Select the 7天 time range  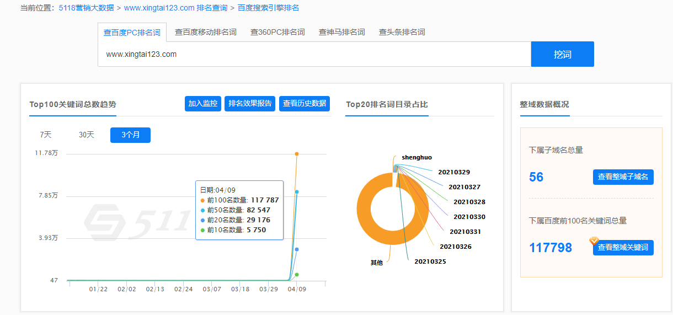click(46, 135)
